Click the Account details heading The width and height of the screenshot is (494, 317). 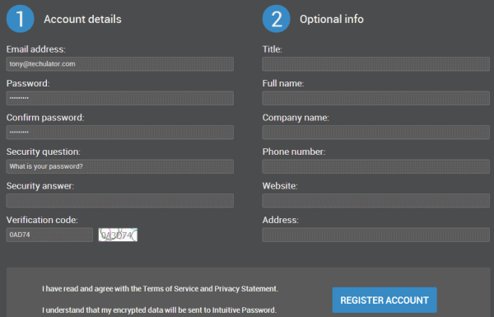coord(82,19)
